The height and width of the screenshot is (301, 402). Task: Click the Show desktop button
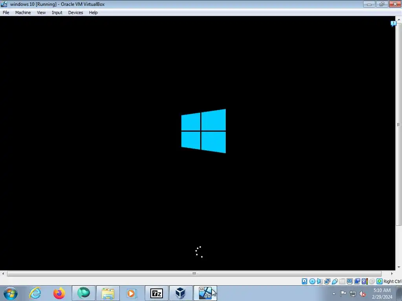pos(399,293)
